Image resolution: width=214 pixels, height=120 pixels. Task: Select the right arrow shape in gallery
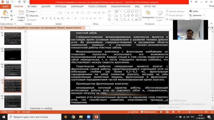[128, 16]
